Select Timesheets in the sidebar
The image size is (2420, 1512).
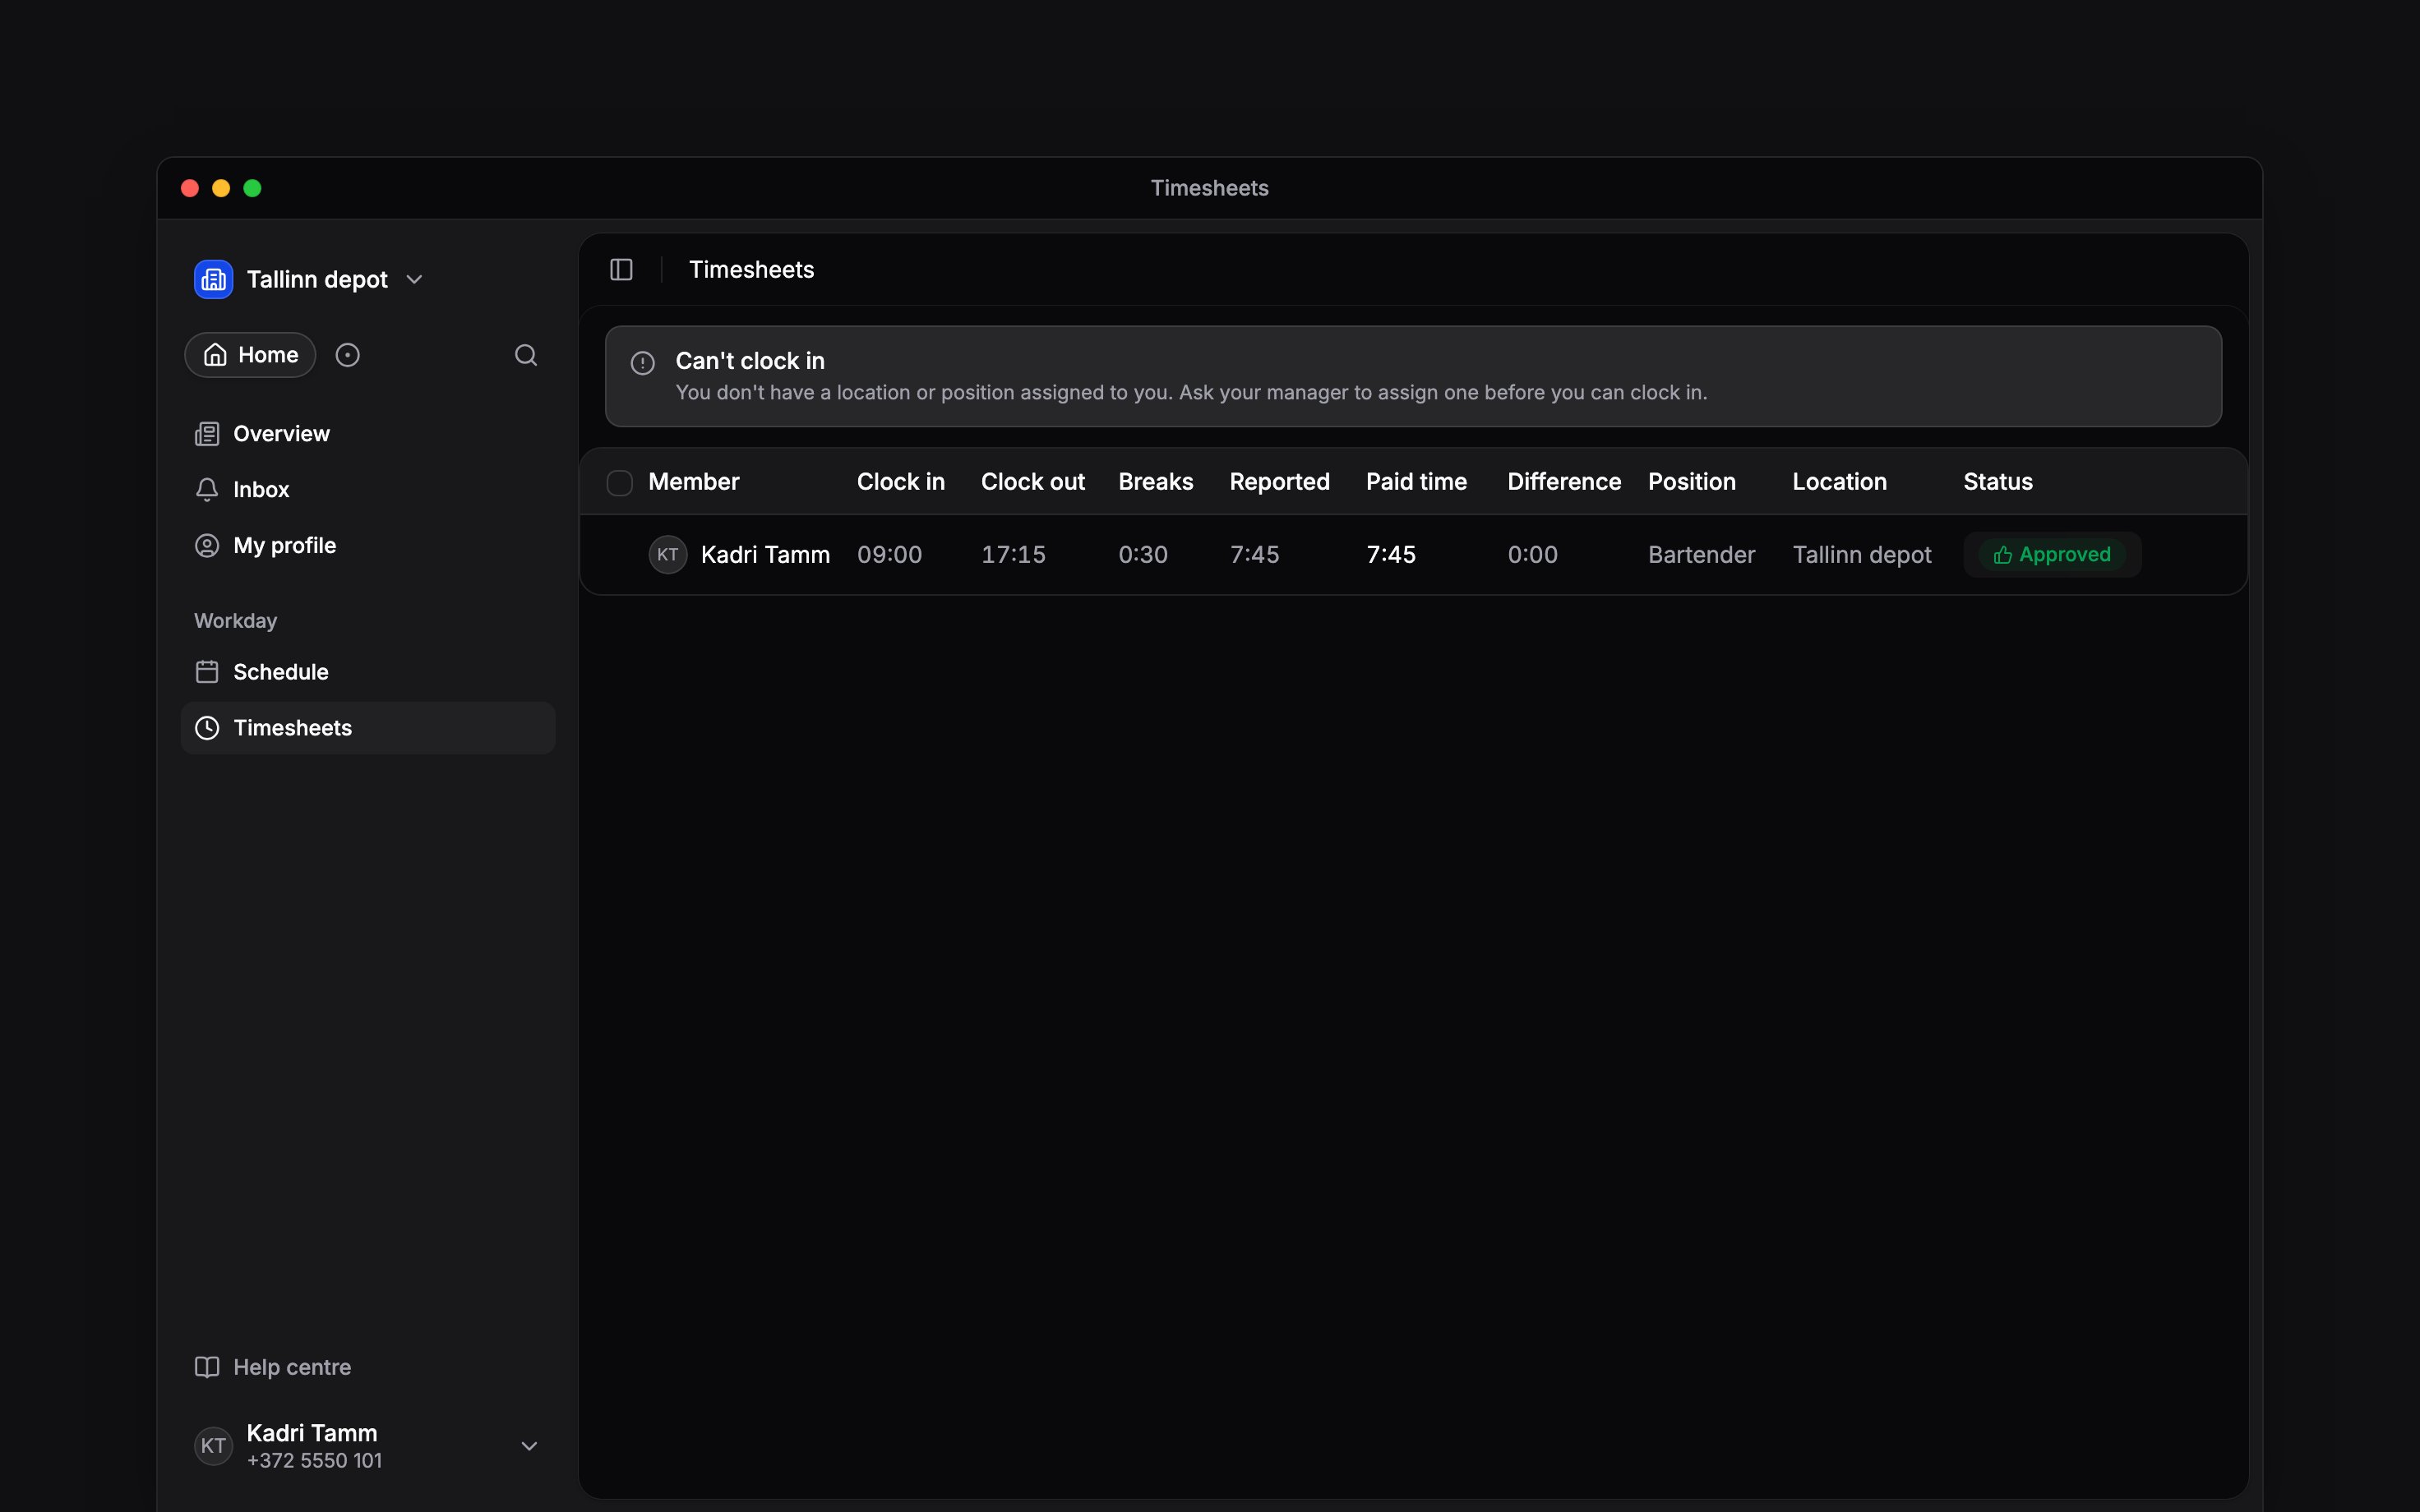367,728
